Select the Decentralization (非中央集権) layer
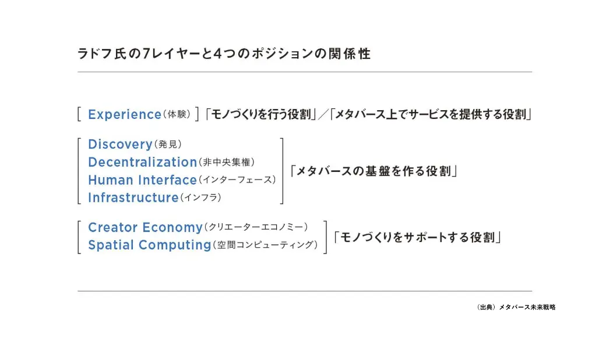The height and width of the screenshot is (341, 606). coord(171,162)
